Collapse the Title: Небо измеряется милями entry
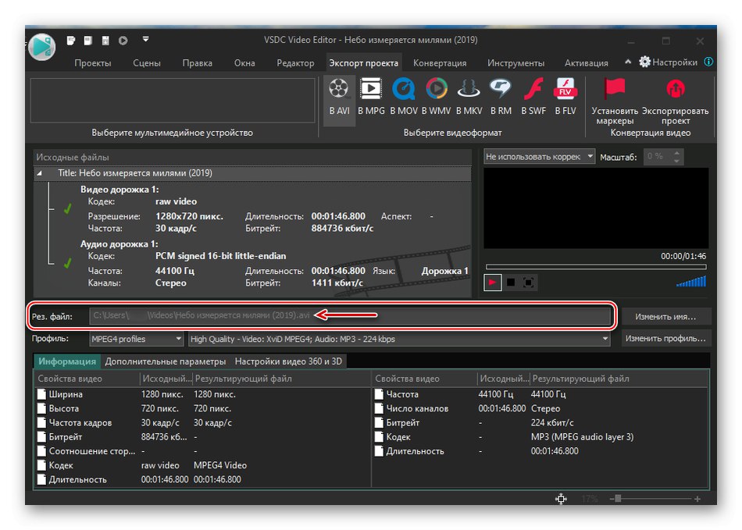 point(39,173)
